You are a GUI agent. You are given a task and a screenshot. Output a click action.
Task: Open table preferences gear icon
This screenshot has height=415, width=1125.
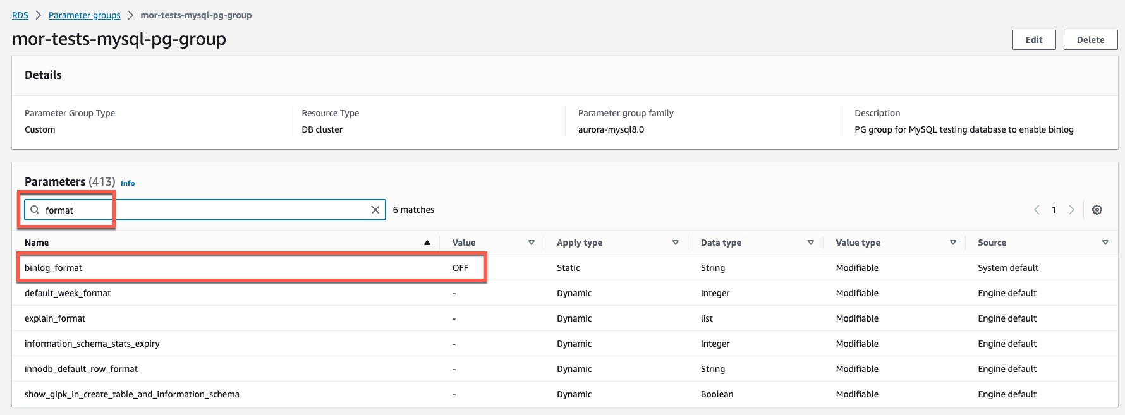tap(1097, 210)
